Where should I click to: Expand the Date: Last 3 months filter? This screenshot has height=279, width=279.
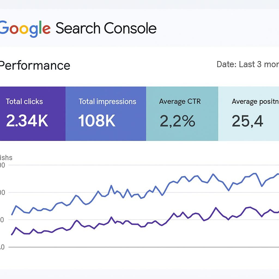(247, 65)
